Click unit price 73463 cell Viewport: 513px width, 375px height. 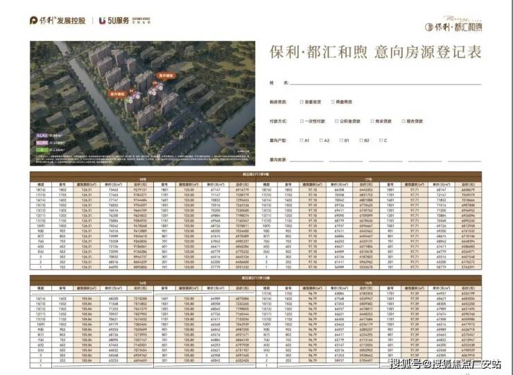click(x=114, y=190)
